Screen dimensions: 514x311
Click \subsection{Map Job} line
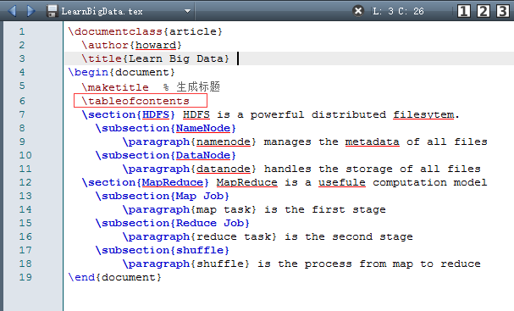point(163,196)
